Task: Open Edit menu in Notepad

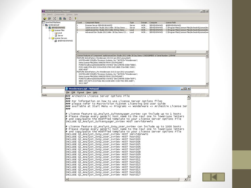Action: [73, 92]
